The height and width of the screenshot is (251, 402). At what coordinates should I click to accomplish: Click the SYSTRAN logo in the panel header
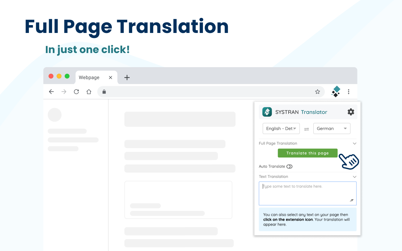[x=267, y=112]
